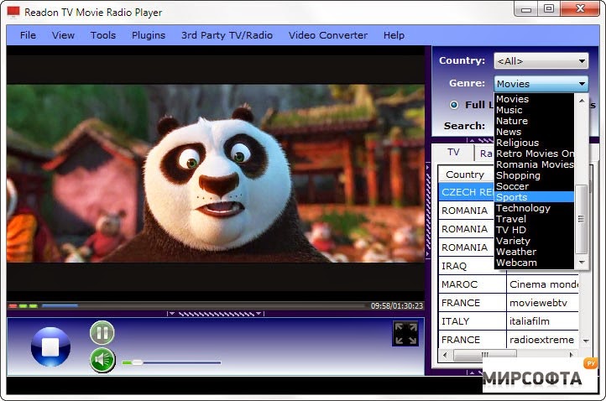Pick the highlighted Sports genre

(x=534, y=197)
